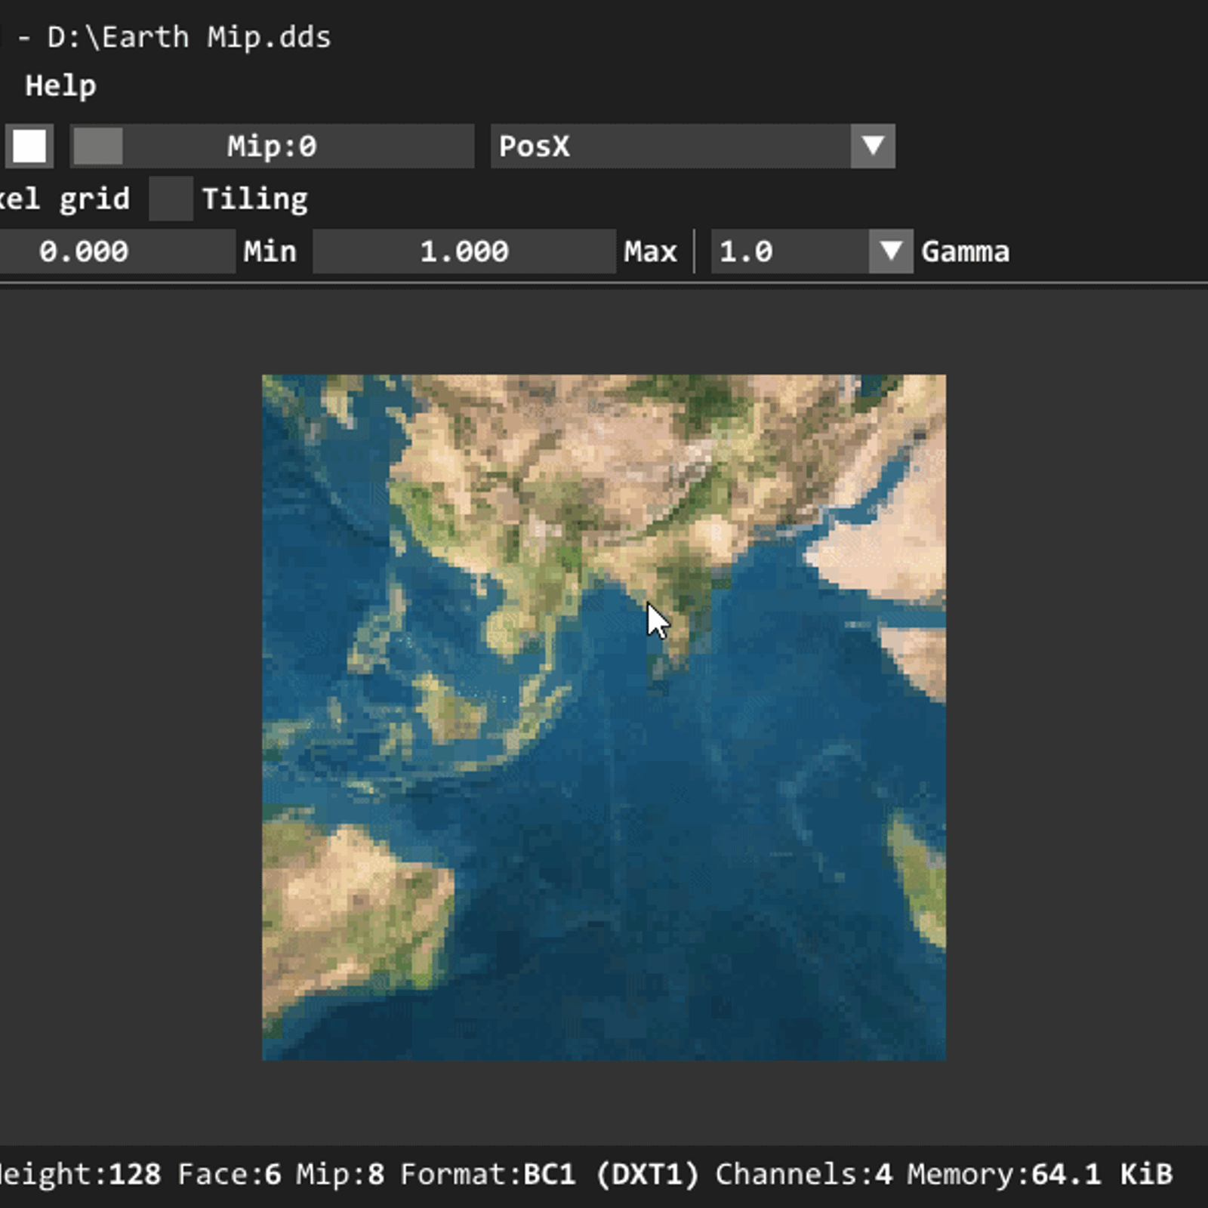Click the Mip:0 slider track text
This screenshot has width=1208, height=1208.
(272, 146)
